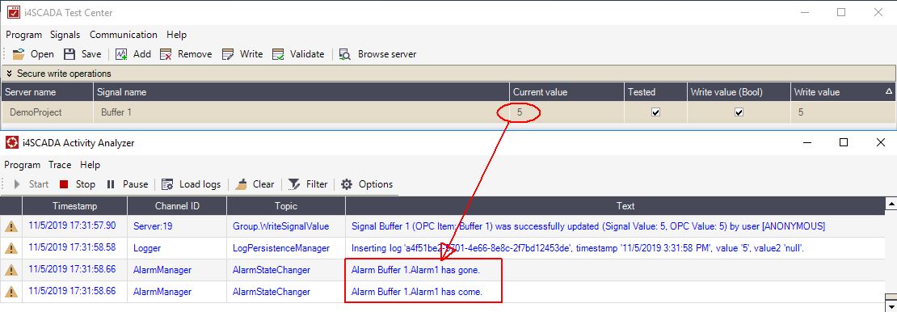Screen dimensions: 897x312
Task: Click the Load logs label
Action: click(200, 184)
